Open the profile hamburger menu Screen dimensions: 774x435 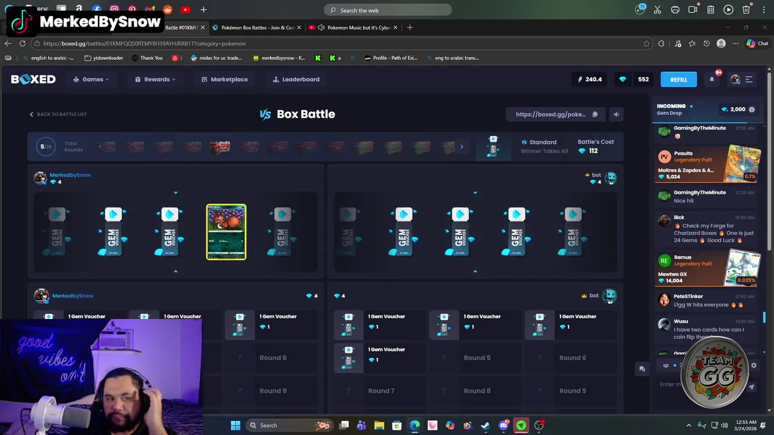click(x=749, y=79)
